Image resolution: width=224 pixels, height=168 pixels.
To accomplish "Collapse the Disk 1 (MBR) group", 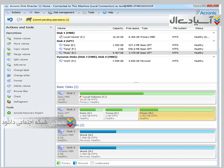I will [214, 33].
